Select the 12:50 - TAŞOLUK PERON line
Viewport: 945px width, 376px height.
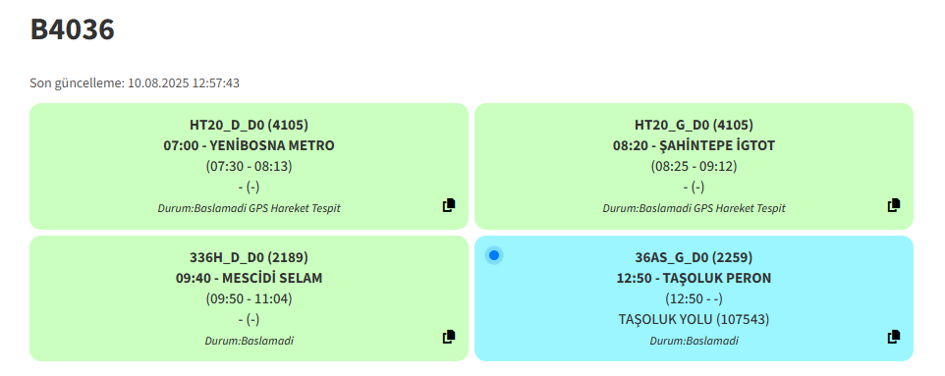694,279
